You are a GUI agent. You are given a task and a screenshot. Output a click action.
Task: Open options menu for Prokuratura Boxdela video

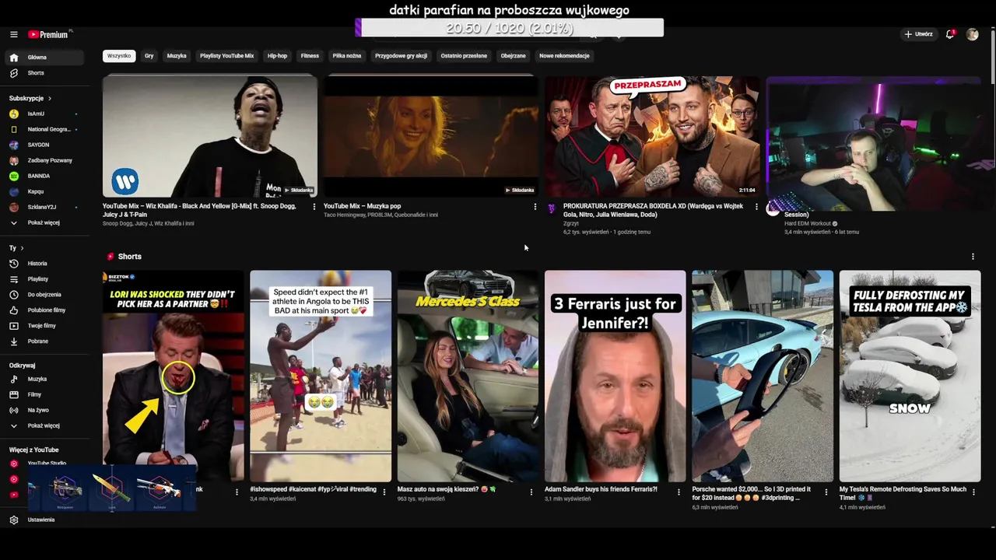(x=756, y=207)
